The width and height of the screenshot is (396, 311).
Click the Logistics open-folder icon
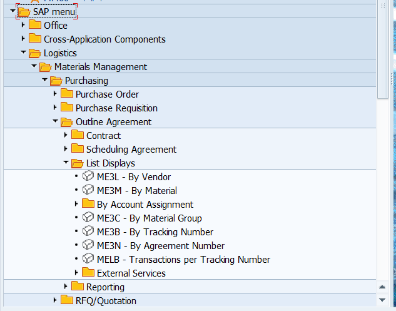point(35,53)
